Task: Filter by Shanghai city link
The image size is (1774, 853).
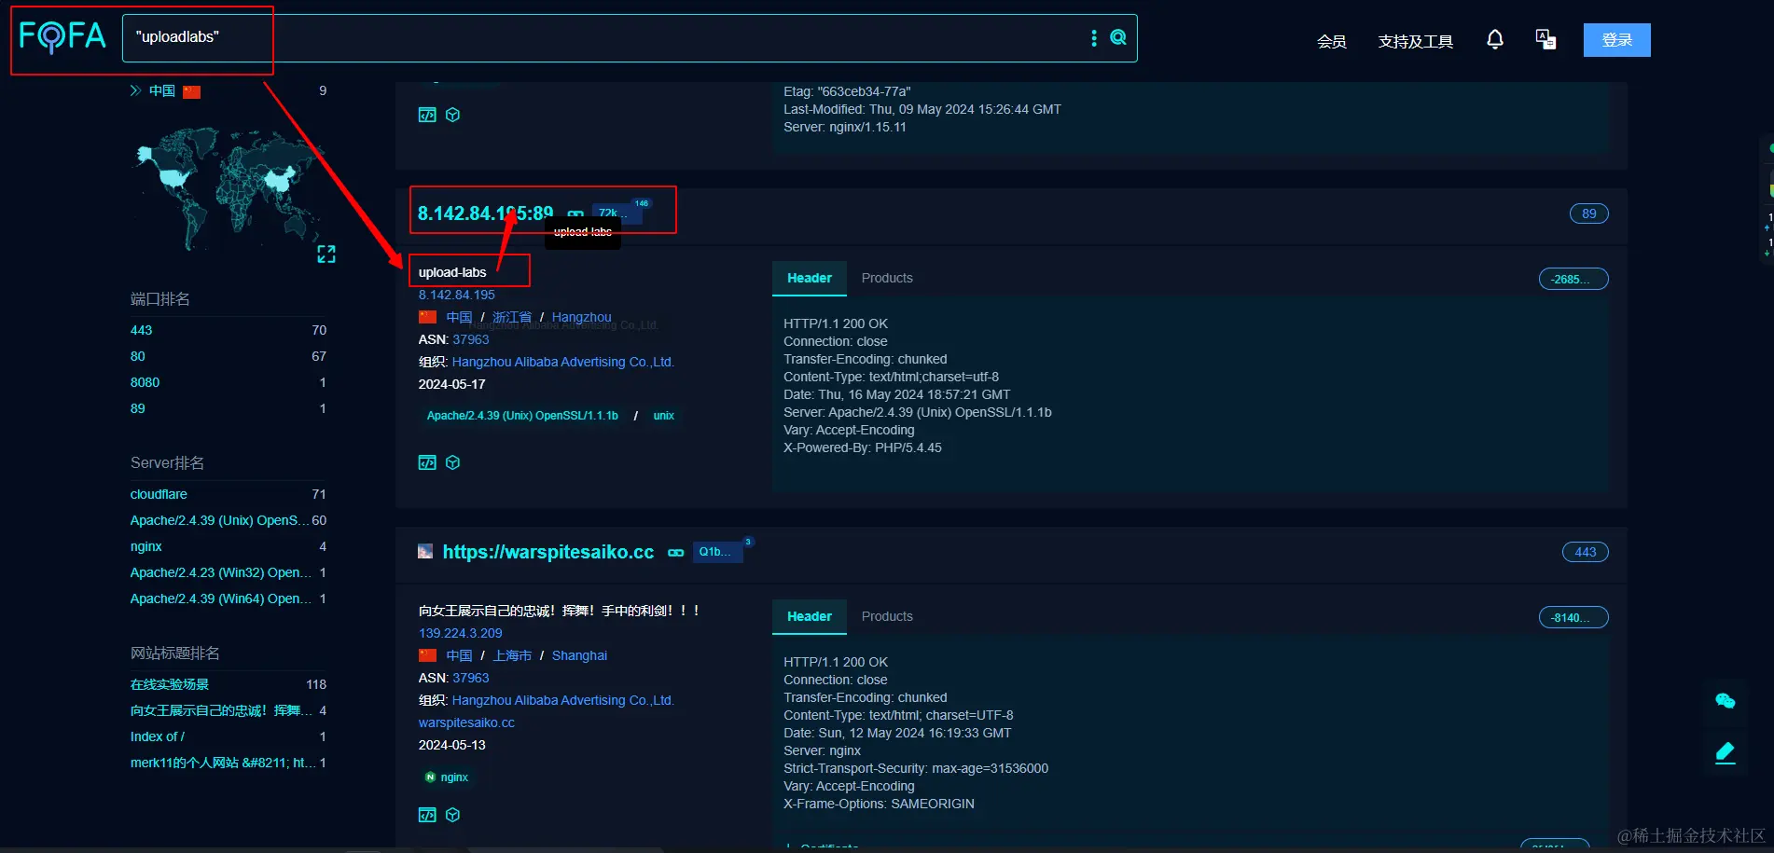Action: click(579, 655)
